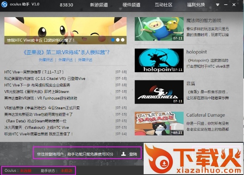Open the Adventure Time game thumbnail
Viewport: 244px width, 175px height.
(159, 29)
